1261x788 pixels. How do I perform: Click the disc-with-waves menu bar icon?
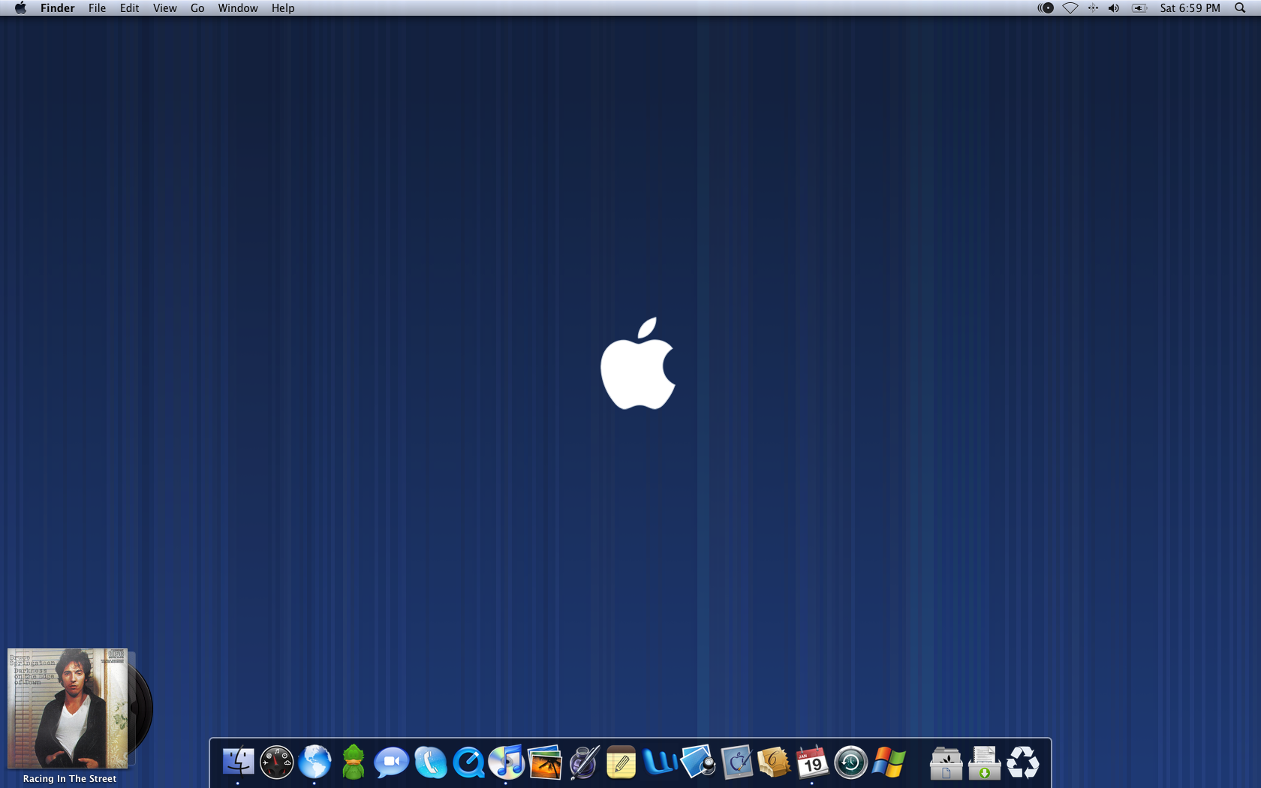point(1046,8)
